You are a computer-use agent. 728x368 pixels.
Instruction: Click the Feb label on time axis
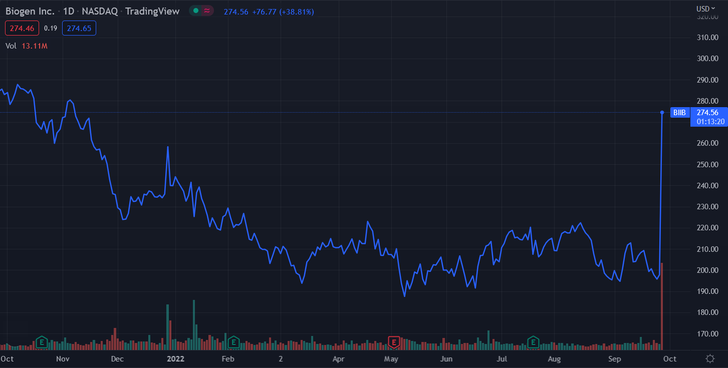pyautogui.click(x=228, y=359)
